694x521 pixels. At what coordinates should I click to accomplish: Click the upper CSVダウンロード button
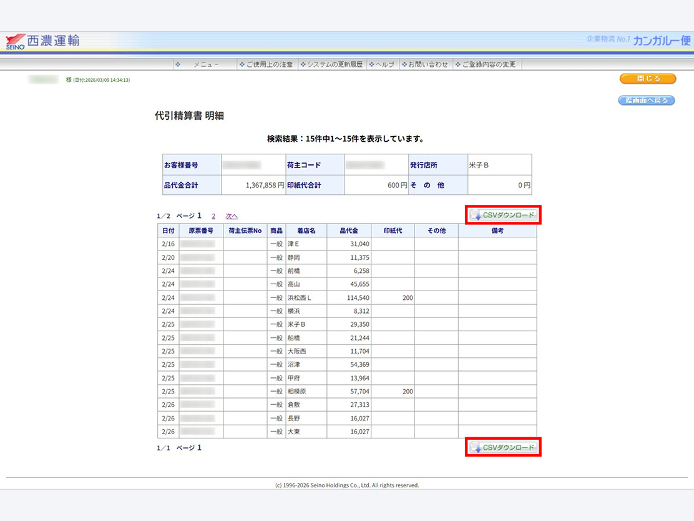(x=503, y=215)
